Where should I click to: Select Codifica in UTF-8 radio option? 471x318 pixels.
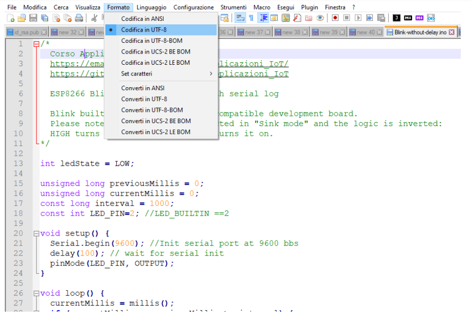click(x=144, y=30)
